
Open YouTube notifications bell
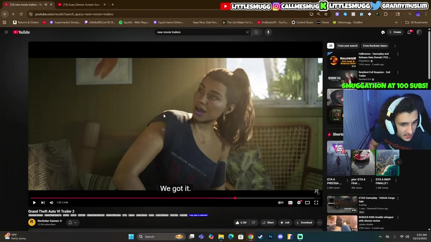click(x=409, y=32)
